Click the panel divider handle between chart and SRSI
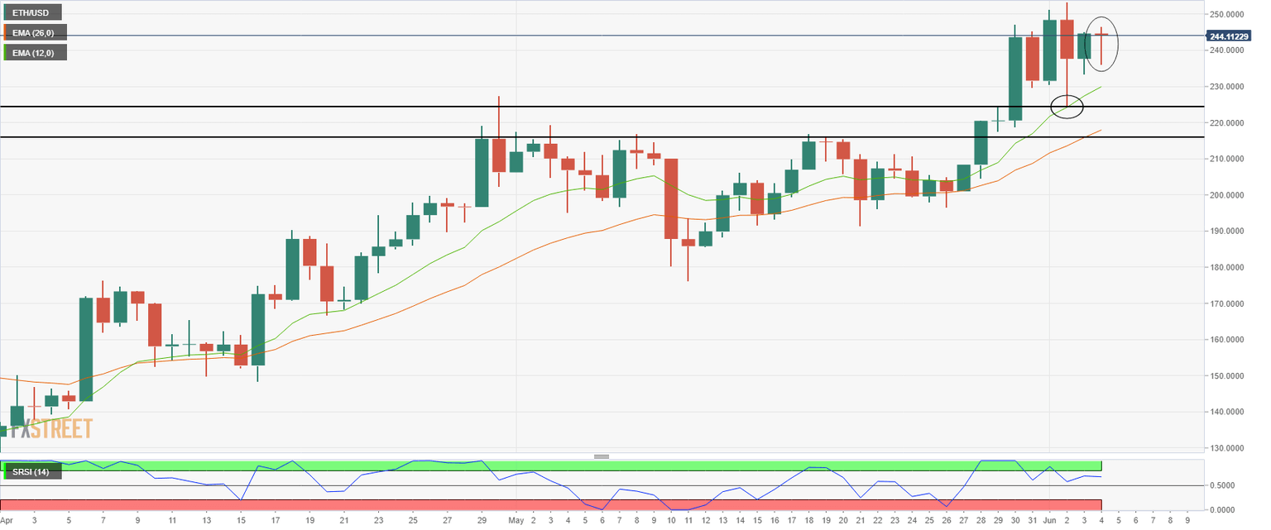This screenshot has height=530, width=1271. click(x=602, y=456)
